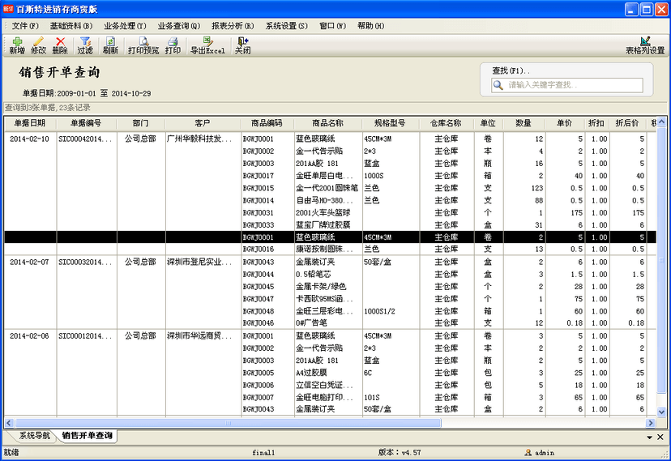
Task: Select date cell 2014-02-06
Action: [29, 336]
